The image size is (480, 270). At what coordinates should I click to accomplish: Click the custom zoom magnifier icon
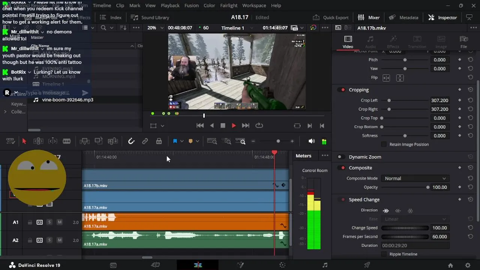240,141
